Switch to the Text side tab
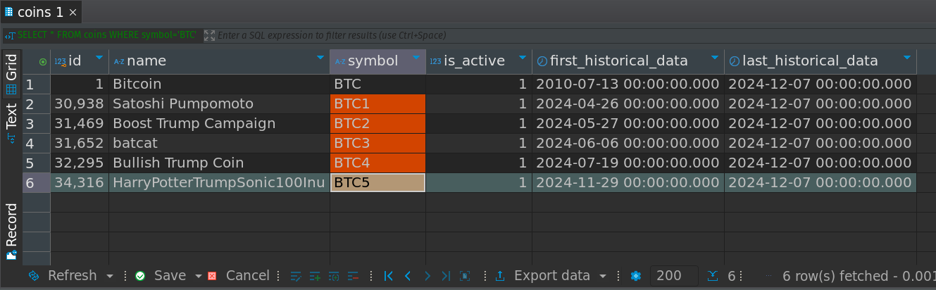This screenshot has height=290, width=936. [11, 122]
